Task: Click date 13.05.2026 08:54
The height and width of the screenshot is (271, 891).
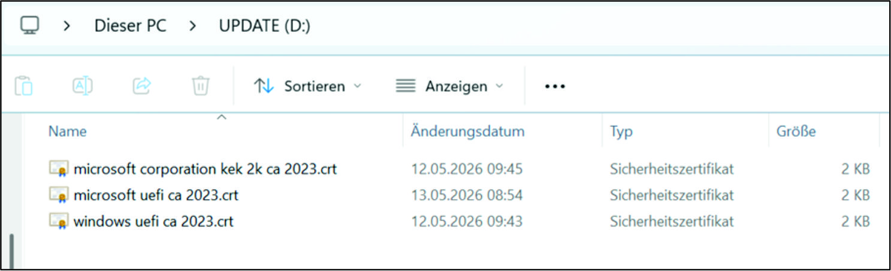Action: pos(467,195)
